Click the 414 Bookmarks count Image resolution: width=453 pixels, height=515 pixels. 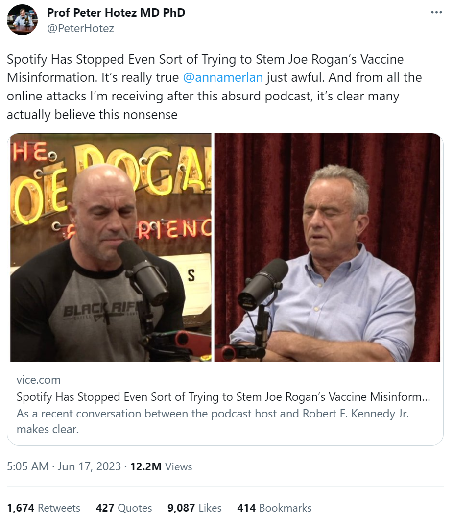click(x=274, y=508)
